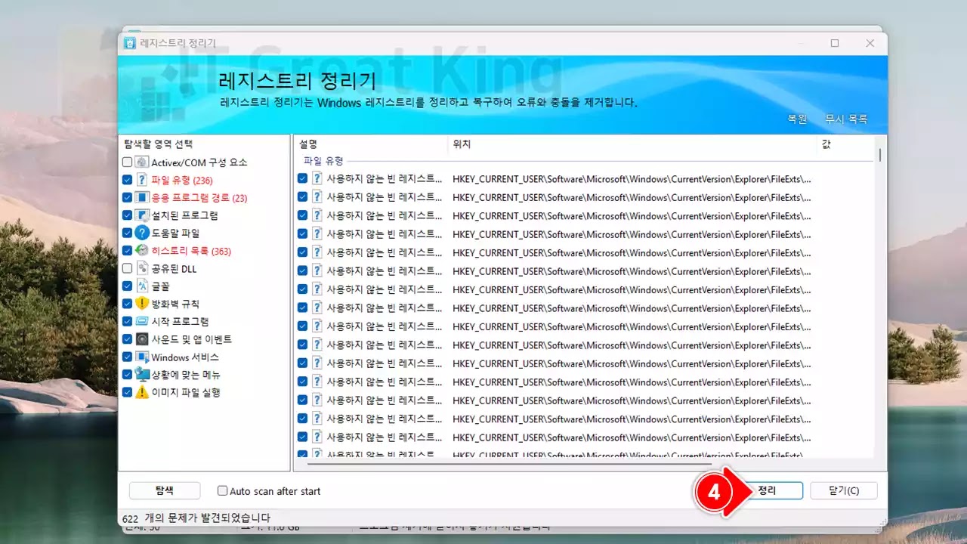Uncheck the 파일 유형 (236) checkbox

[127, 180]
